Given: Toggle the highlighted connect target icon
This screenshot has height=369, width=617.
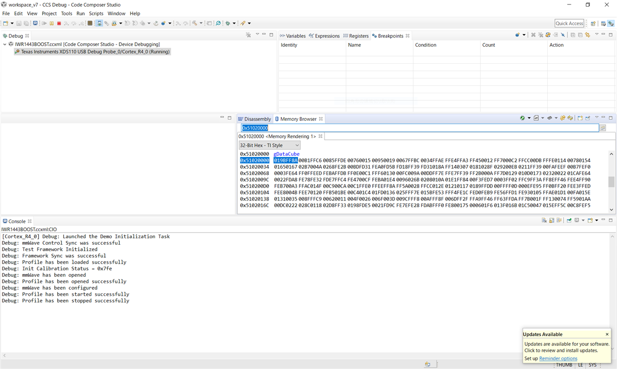Looking at the screenshot, I should click(x=99, y=23).
